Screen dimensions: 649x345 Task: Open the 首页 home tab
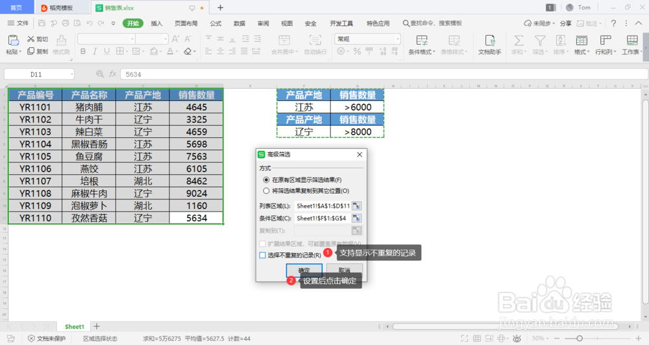pyautogui.click(x=16, y=8)
